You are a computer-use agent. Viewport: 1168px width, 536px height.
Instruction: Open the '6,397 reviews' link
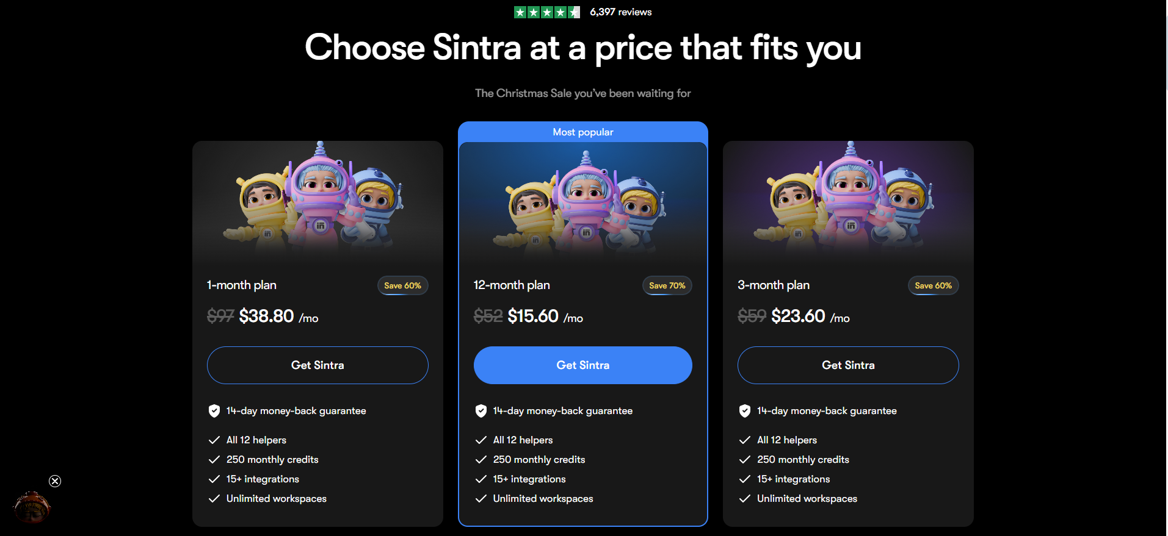point(620,12)
